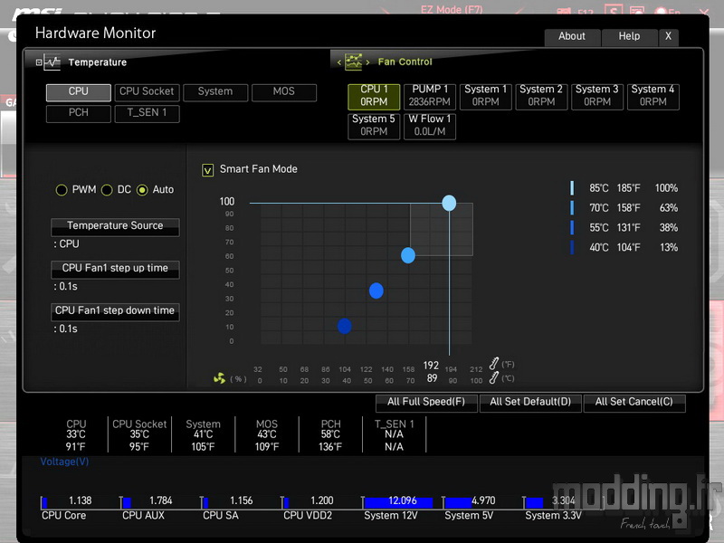Select the Auto radio button
The width and height of the screenshot is (724, 543).
click(x=142, y=190)
